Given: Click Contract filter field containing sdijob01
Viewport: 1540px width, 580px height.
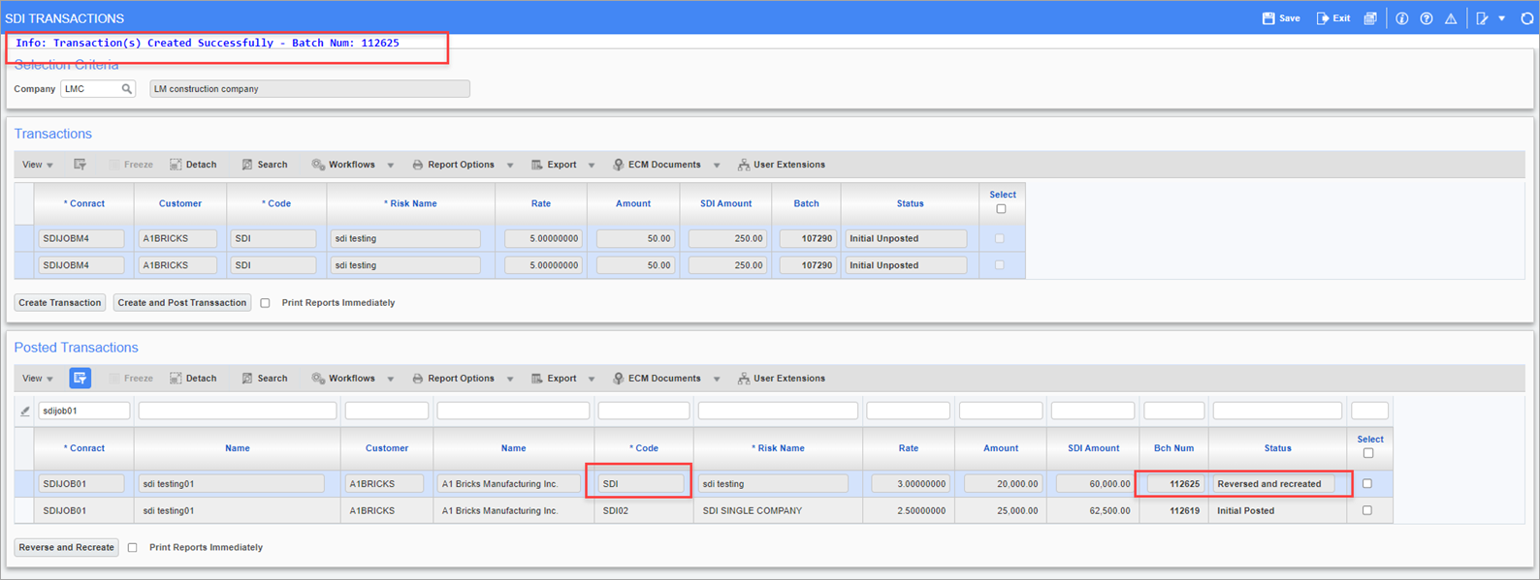Looking at the screenshot, I should [x=83, y=411].
